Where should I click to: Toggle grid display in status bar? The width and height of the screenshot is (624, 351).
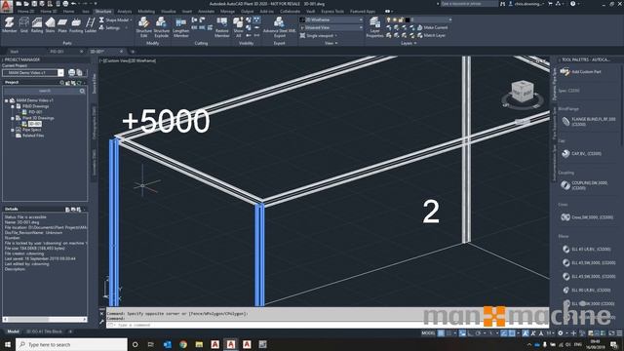pyautogui.click(x=441, y=333)
